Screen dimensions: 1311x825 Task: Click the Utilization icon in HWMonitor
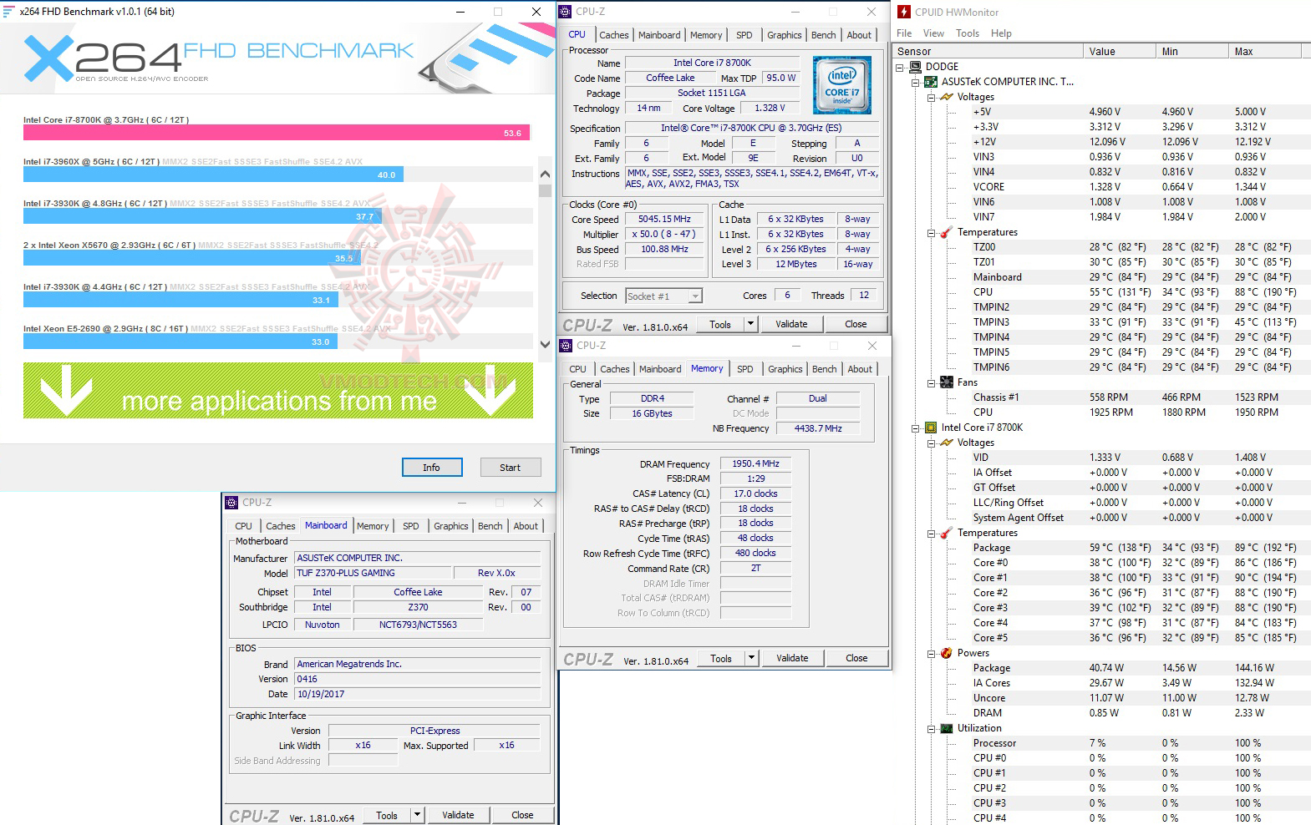point(947,728)
